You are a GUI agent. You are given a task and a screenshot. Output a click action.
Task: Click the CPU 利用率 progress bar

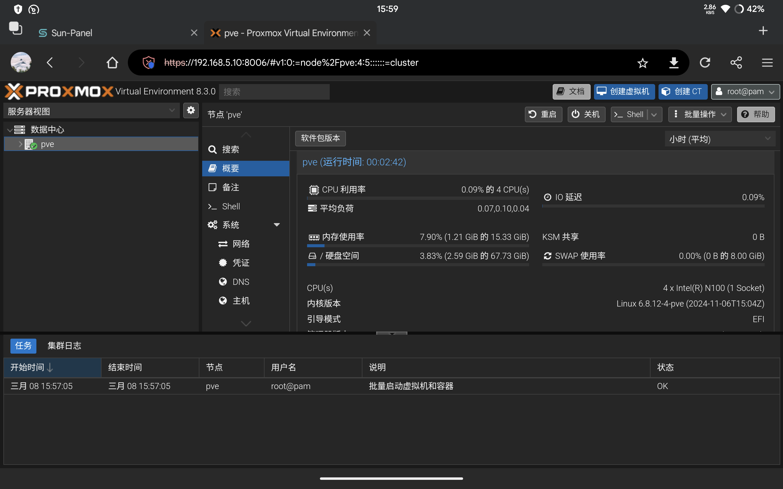(418, 198)
